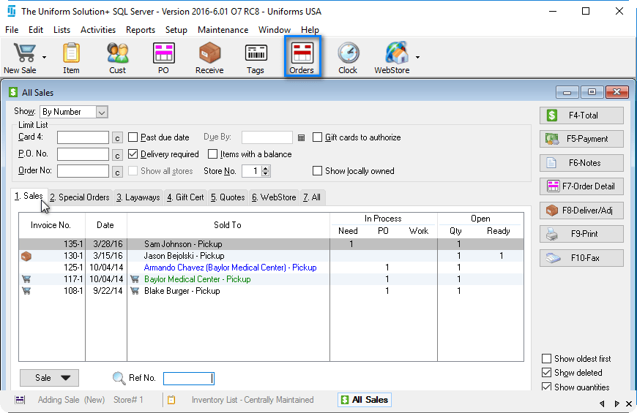Open the PO purchase order icon

point(163,58)
